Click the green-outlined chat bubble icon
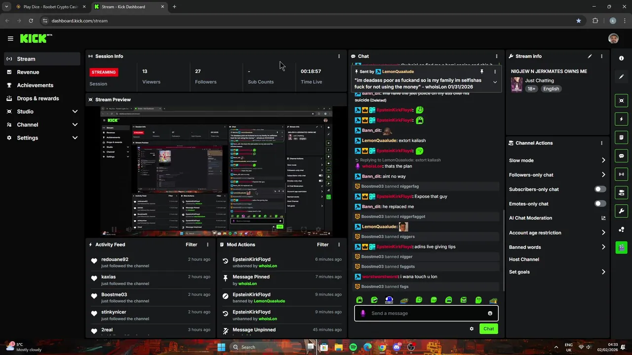 621,156
